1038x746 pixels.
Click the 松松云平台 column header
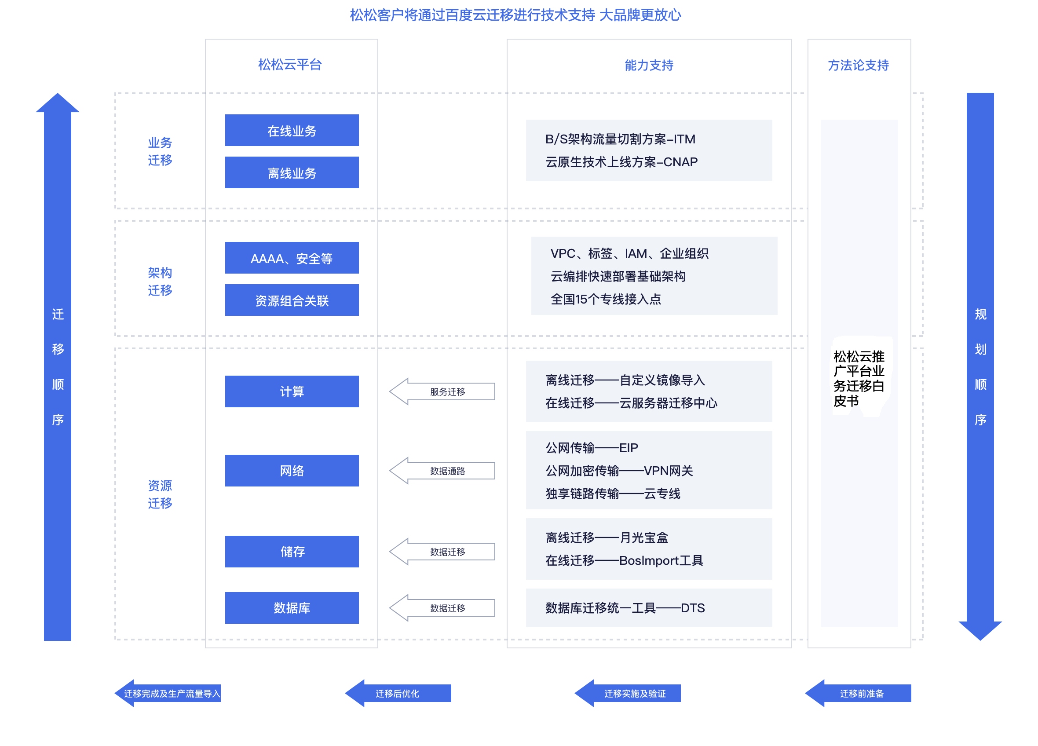[290, 65]
